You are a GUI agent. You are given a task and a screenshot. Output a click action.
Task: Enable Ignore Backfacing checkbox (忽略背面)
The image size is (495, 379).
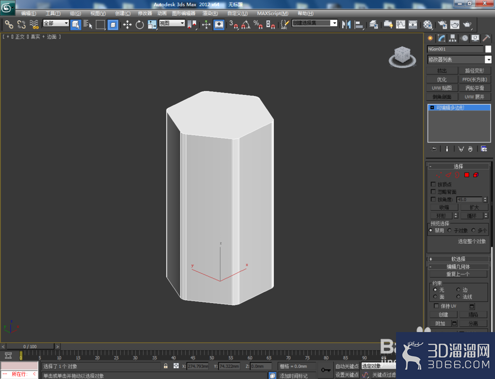pos(433,192)
